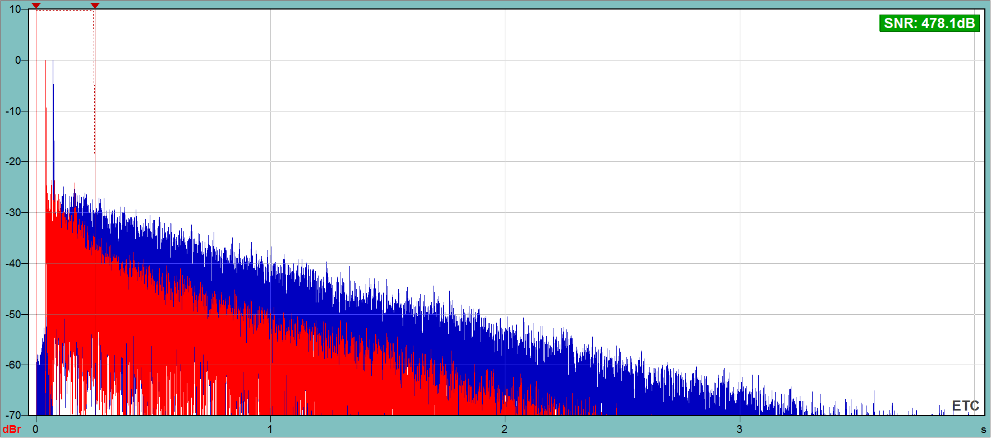Click the 10 vertical axis value
991x438 pixels.
pyautogui.click(x=15, y=9)
